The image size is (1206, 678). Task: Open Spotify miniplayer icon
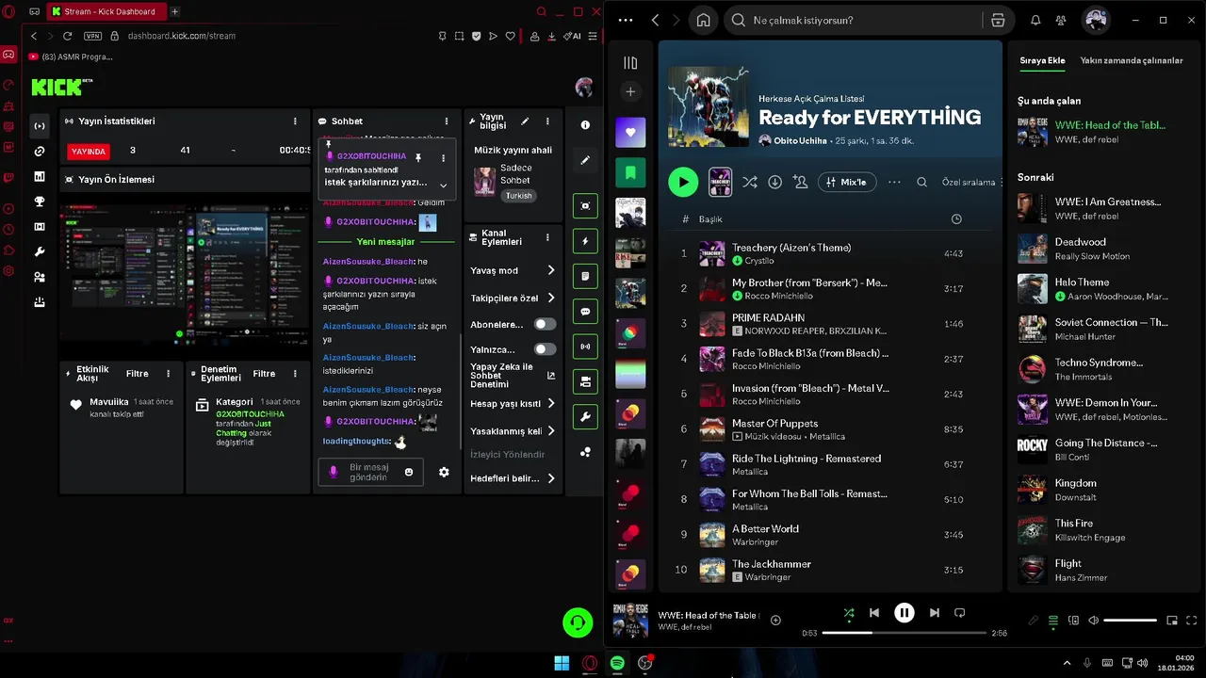tap(1172, 621)
